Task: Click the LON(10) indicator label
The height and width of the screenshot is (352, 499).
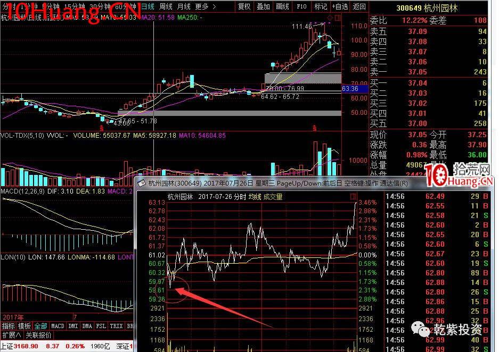Action: pos(13,257)
